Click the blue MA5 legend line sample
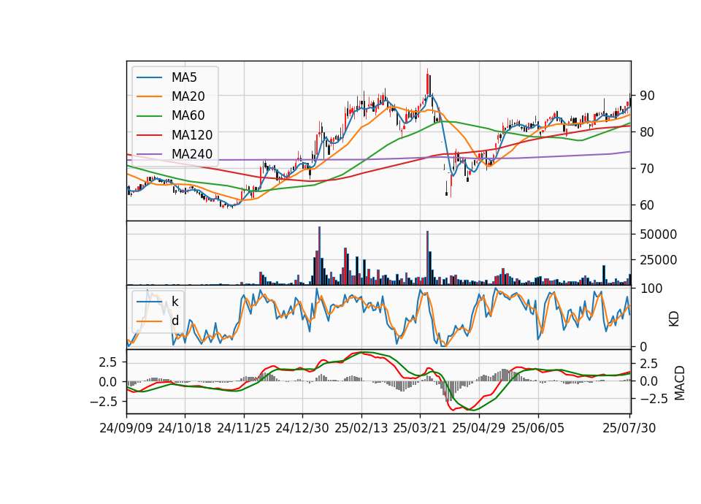The image size is (701, 504). point(149,77)
